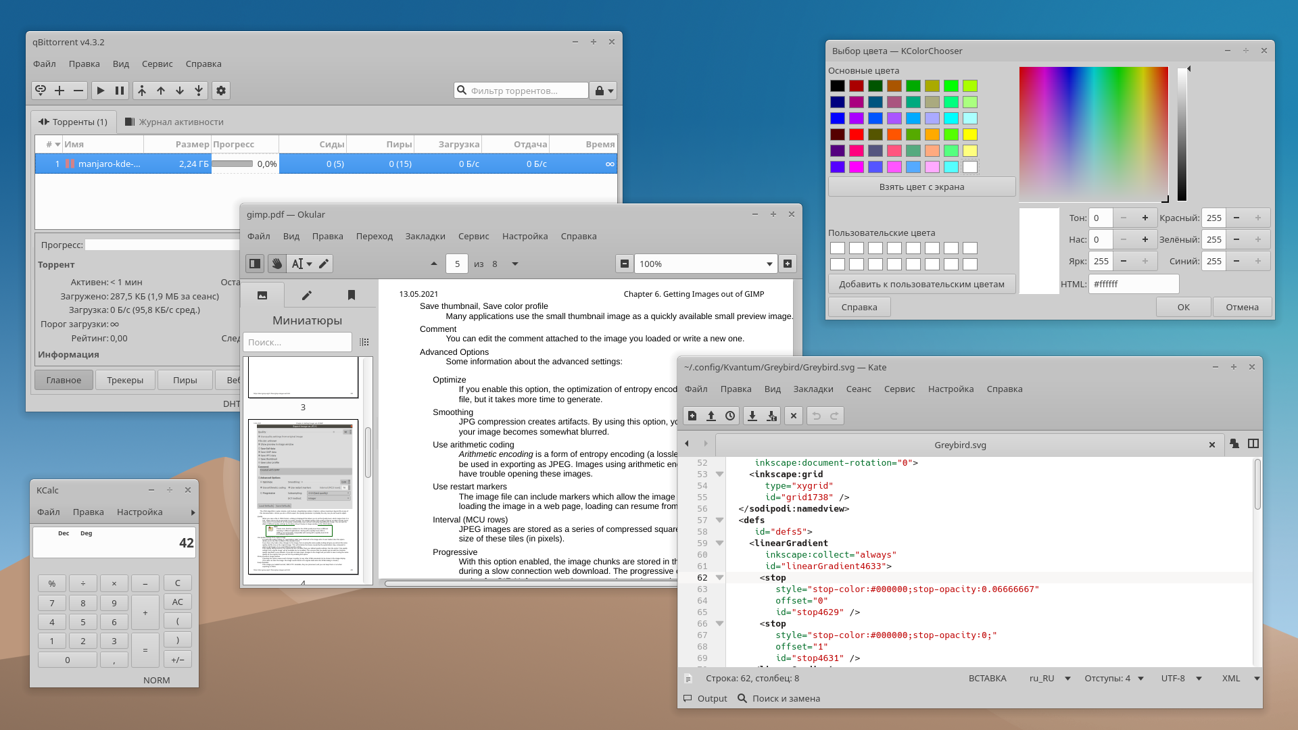Click the plus add torrent file icon

point(59,91)
